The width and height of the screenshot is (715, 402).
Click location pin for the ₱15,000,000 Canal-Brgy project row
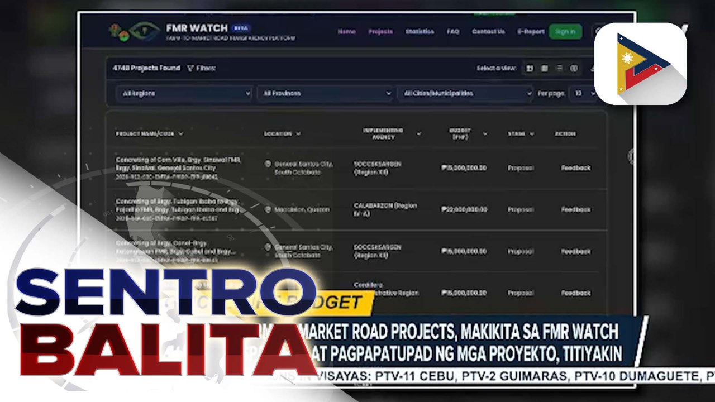tap(268, 247)
